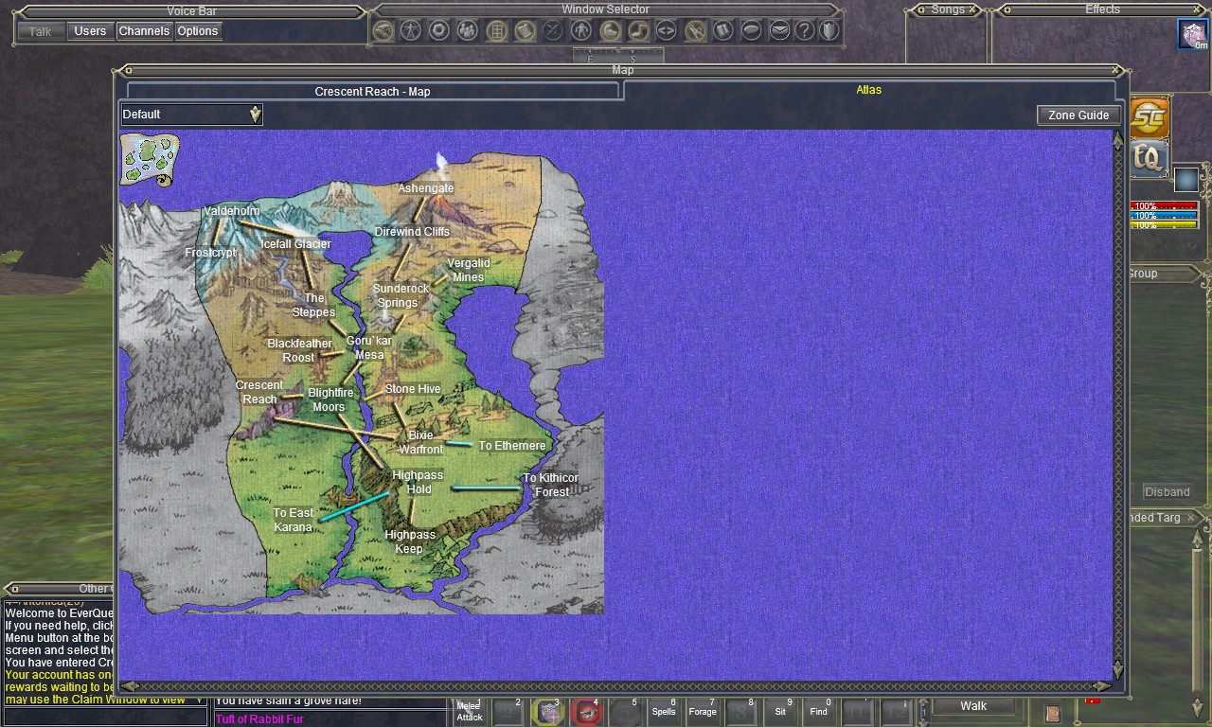
Task: Click the Melee Attack hotbar button
Action: pyautogui.click(x=470, y=712)
